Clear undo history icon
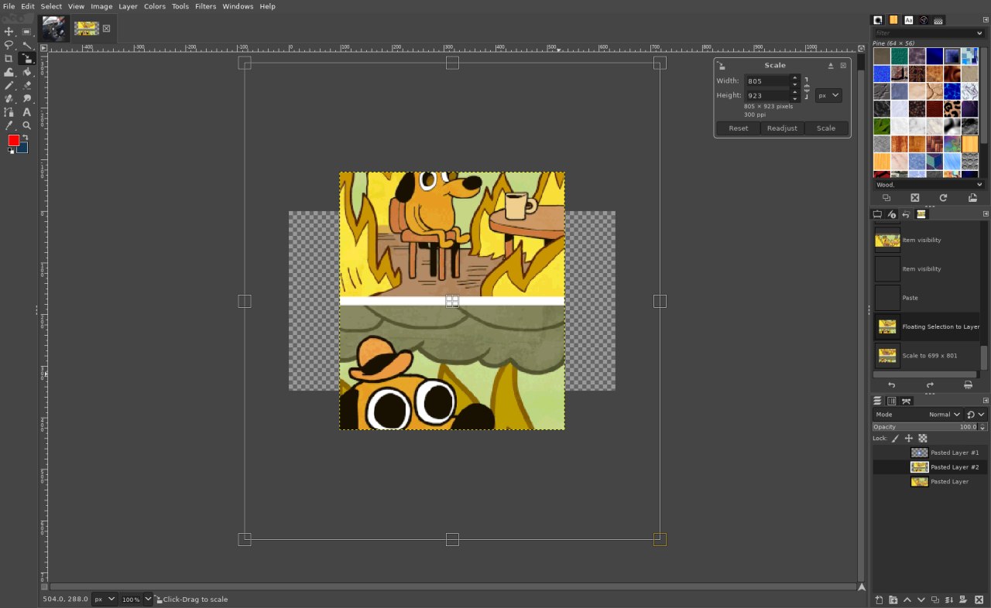The height and width of the screenshot is (608, 991). (x=968, y=385)
